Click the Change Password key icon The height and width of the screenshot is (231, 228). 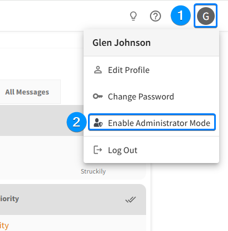click(x=98, y=96)
